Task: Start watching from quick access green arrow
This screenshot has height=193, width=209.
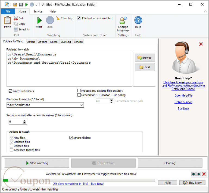Action: (26, 5)
